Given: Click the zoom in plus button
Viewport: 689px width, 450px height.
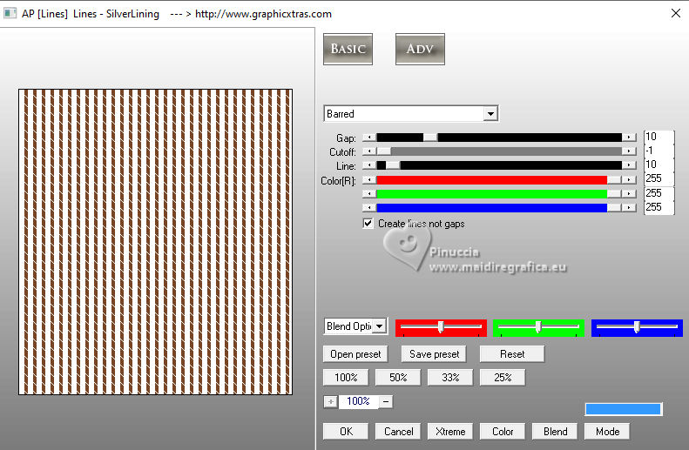Looking at the screenshot, I should tap(330, 401).
